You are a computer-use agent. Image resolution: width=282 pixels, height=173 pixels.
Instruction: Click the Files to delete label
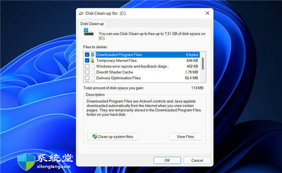pos(95,47)
